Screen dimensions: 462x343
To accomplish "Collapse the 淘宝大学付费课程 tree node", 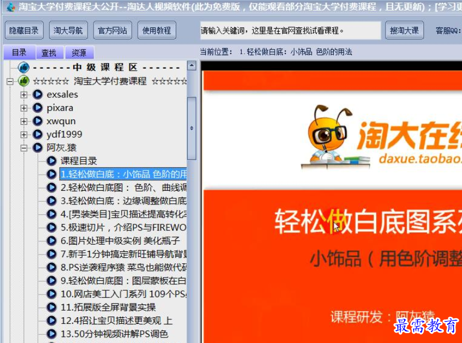I will tap(10, 81).
